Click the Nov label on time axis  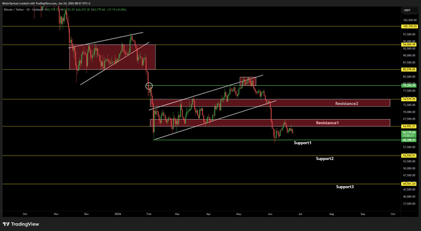56,214
